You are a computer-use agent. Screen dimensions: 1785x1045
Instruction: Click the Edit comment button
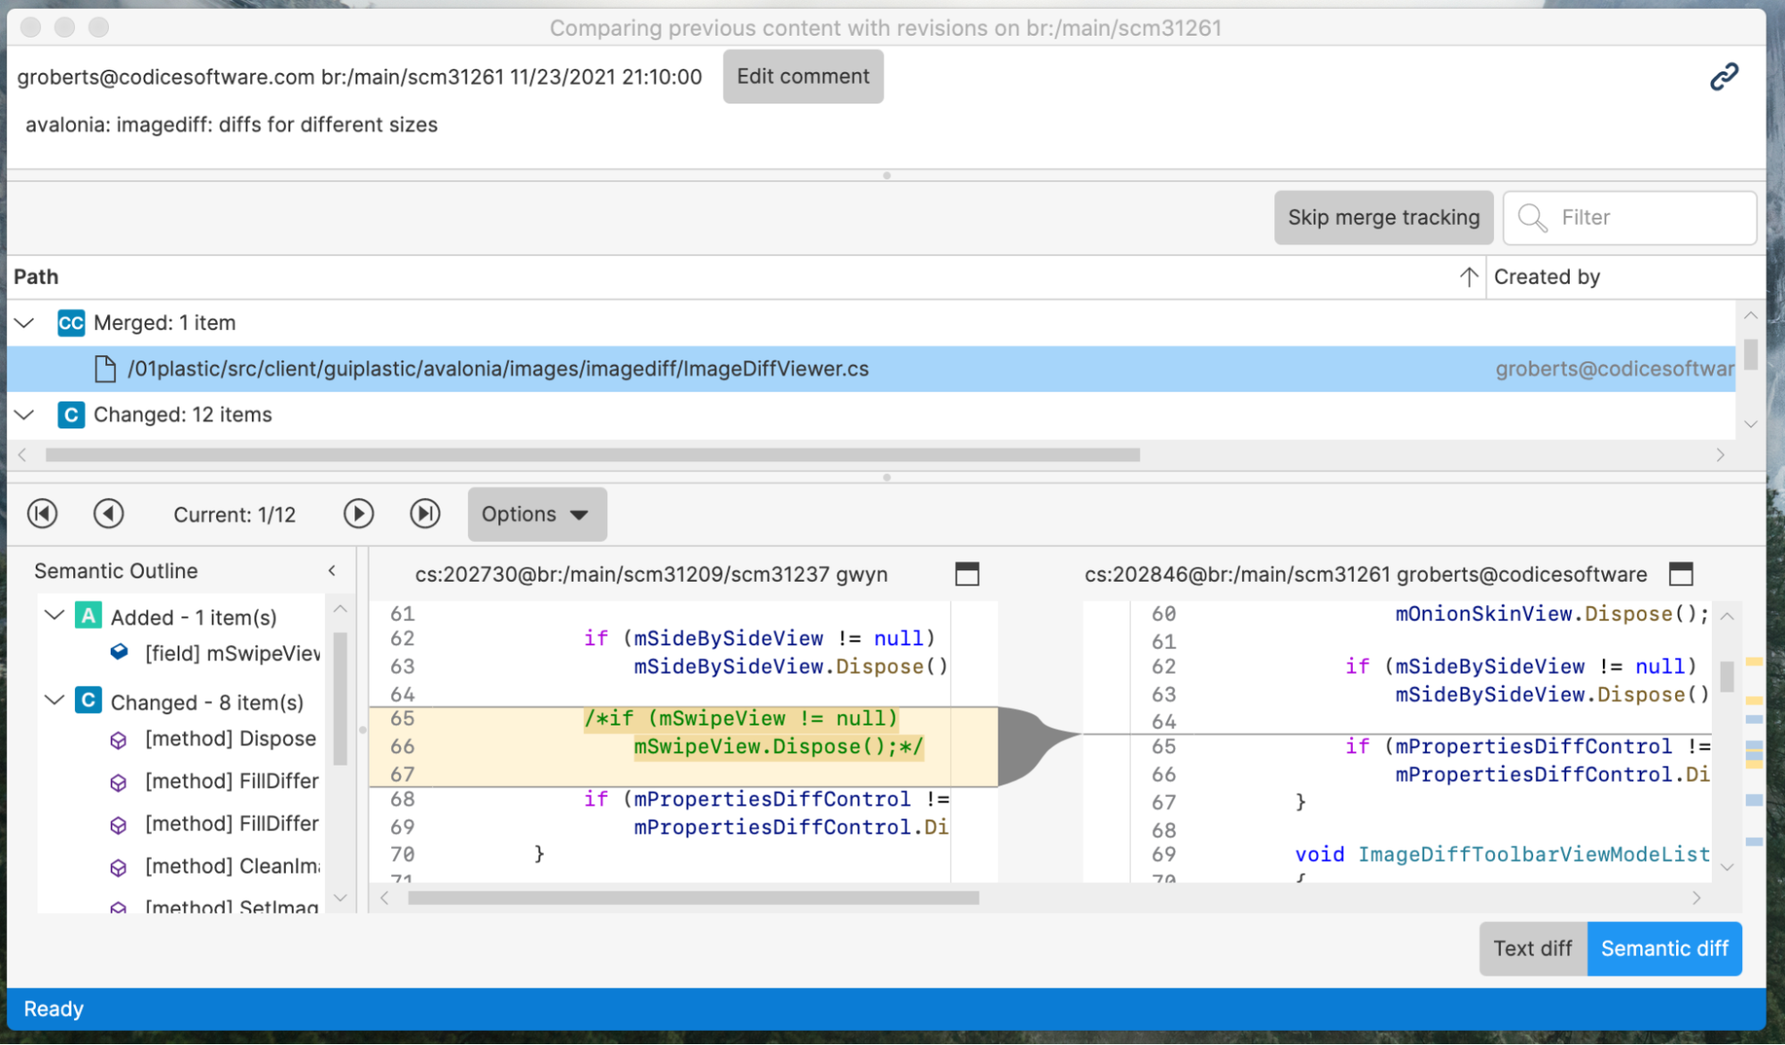point(802,77)
